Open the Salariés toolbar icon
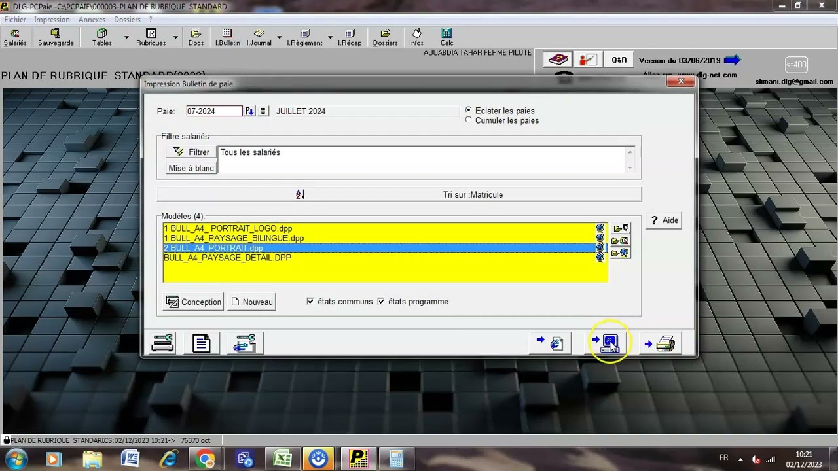 [15, 37]
